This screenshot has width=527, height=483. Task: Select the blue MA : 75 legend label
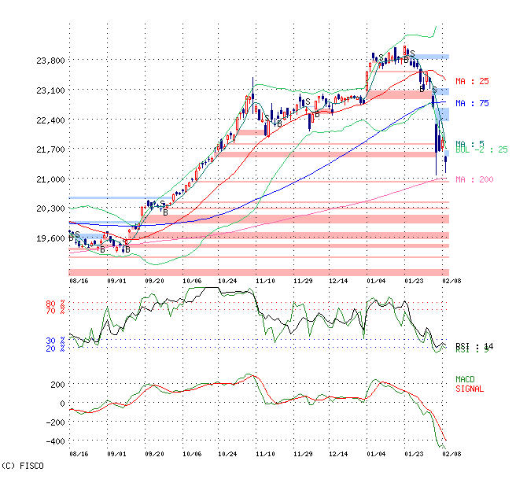[x=472, y=103]
